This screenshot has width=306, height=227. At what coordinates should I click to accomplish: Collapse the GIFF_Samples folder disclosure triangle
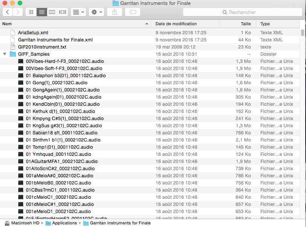click(x=5, y=54)
